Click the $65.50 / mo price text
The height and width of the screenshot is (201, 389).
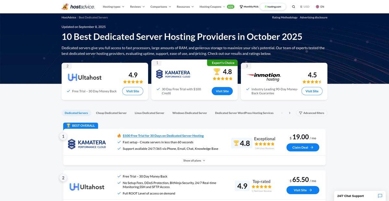[303, 180]
